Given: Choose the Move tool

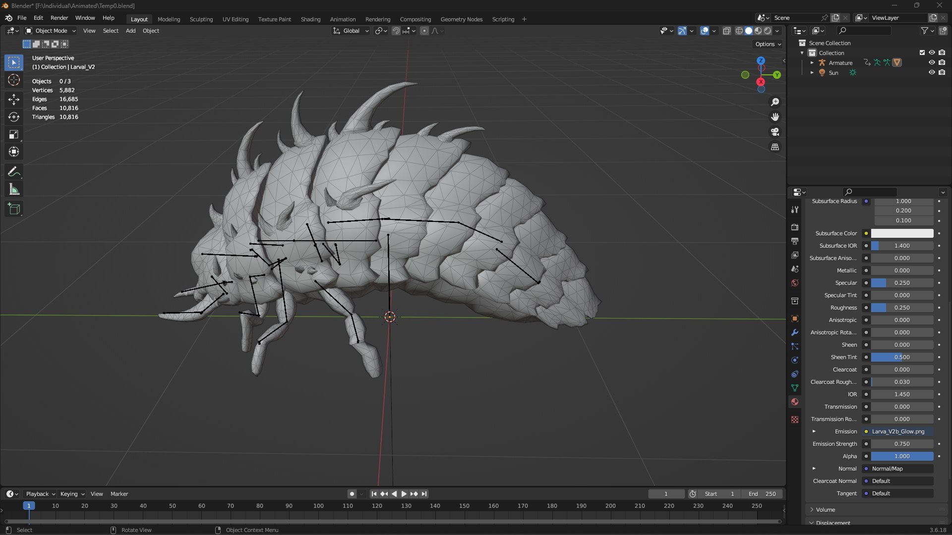Looking at the screenshot, I should (x=14, y=100).
